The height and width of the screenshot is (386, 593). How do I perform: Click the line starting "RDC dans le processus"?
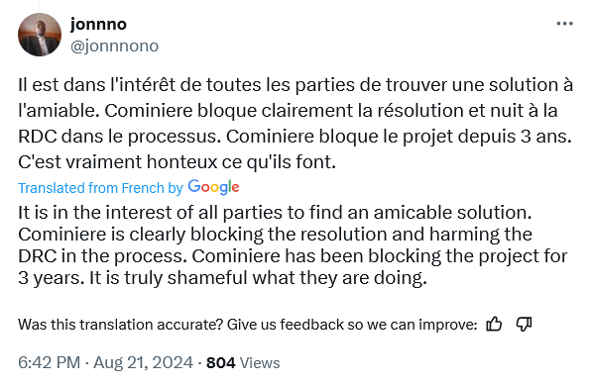[x=295, y=137]
